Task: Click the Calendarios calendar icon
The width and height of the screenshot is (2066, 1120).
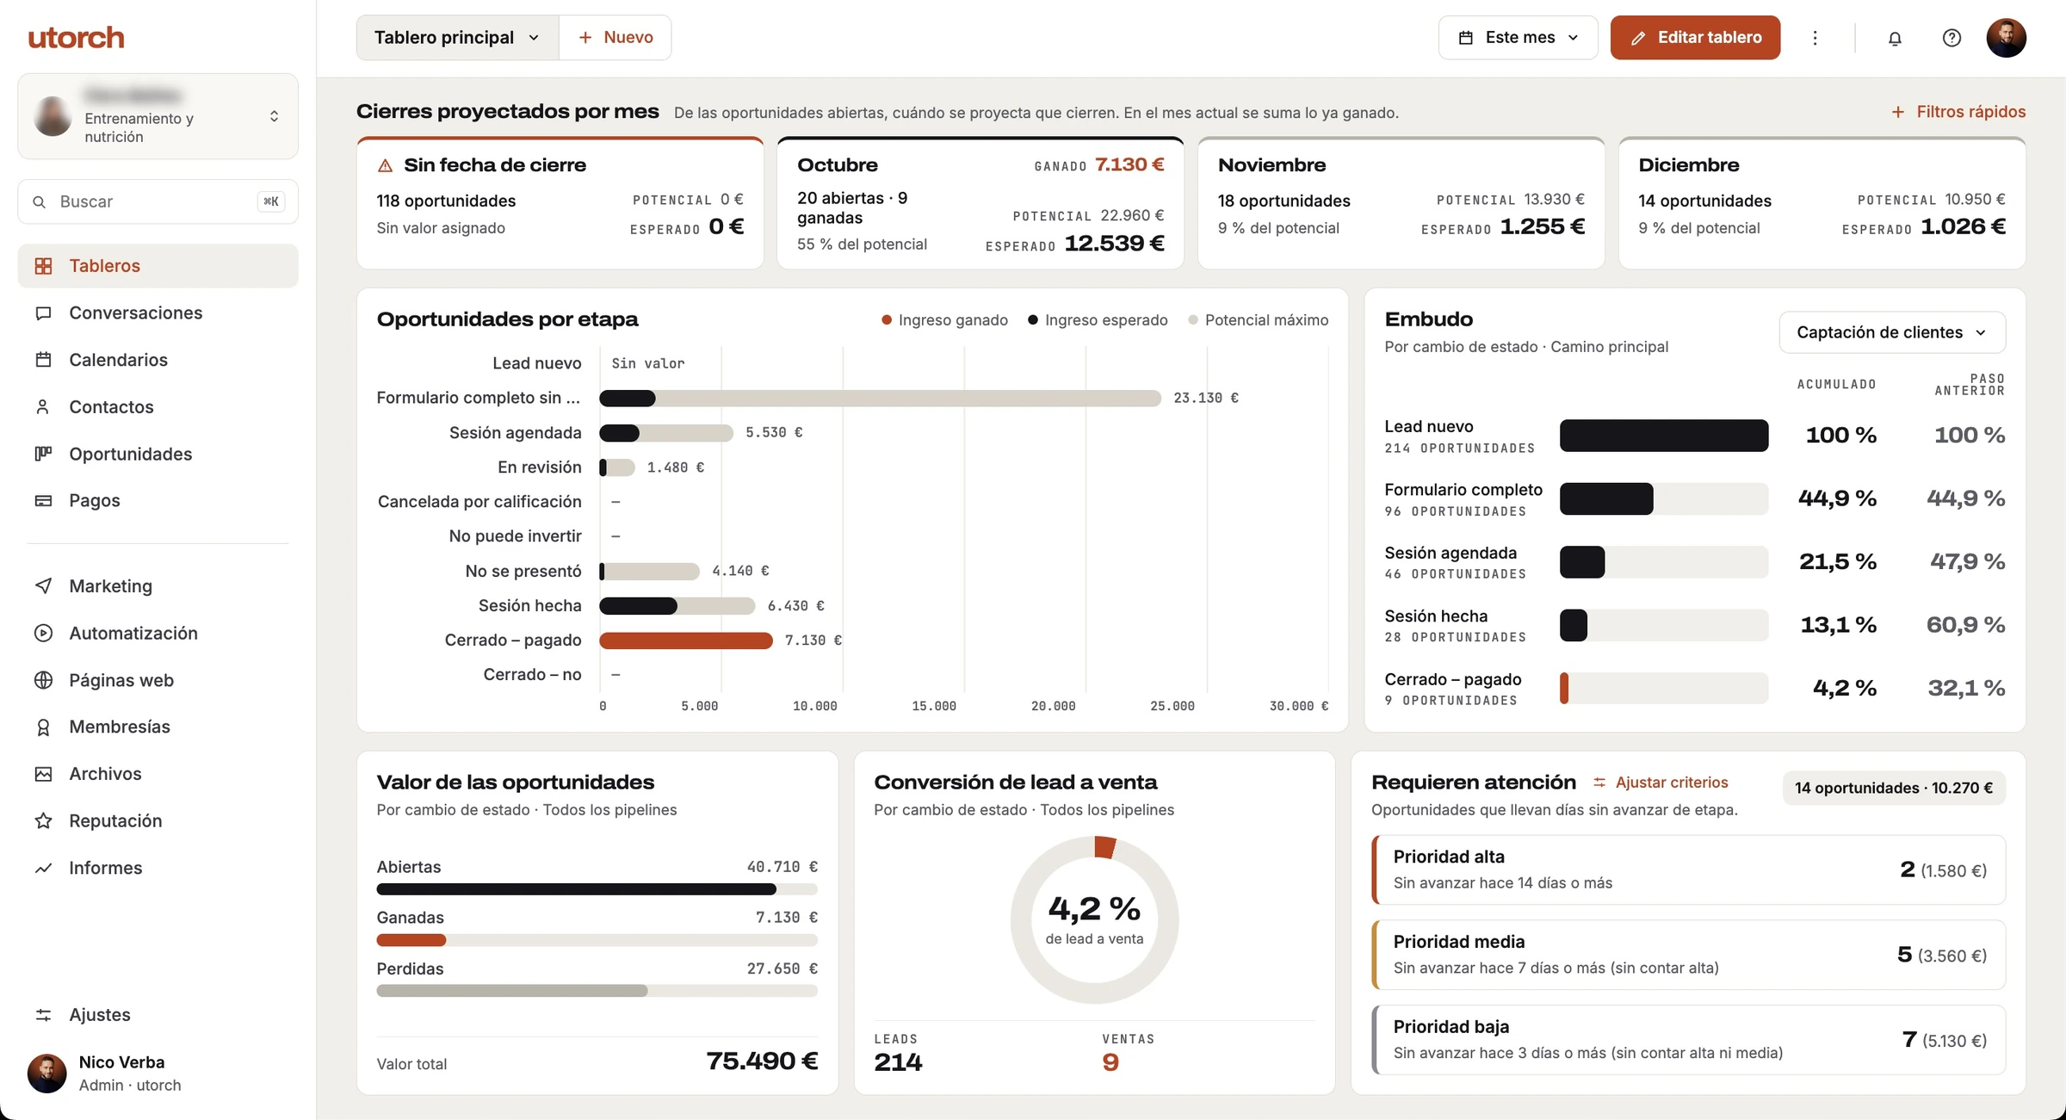Action: pos(43,360)
